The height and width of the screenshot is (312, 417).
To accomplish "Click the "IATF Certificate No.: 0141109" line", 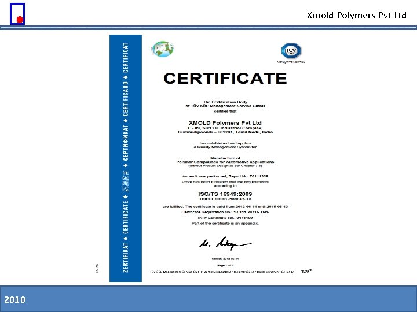I will (x=225, y=218).
